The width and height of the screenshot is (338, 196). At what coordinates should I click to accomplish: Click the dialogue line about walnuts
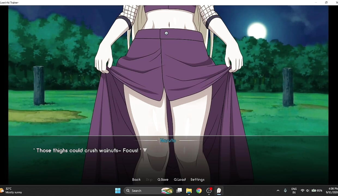click(87, 150)
